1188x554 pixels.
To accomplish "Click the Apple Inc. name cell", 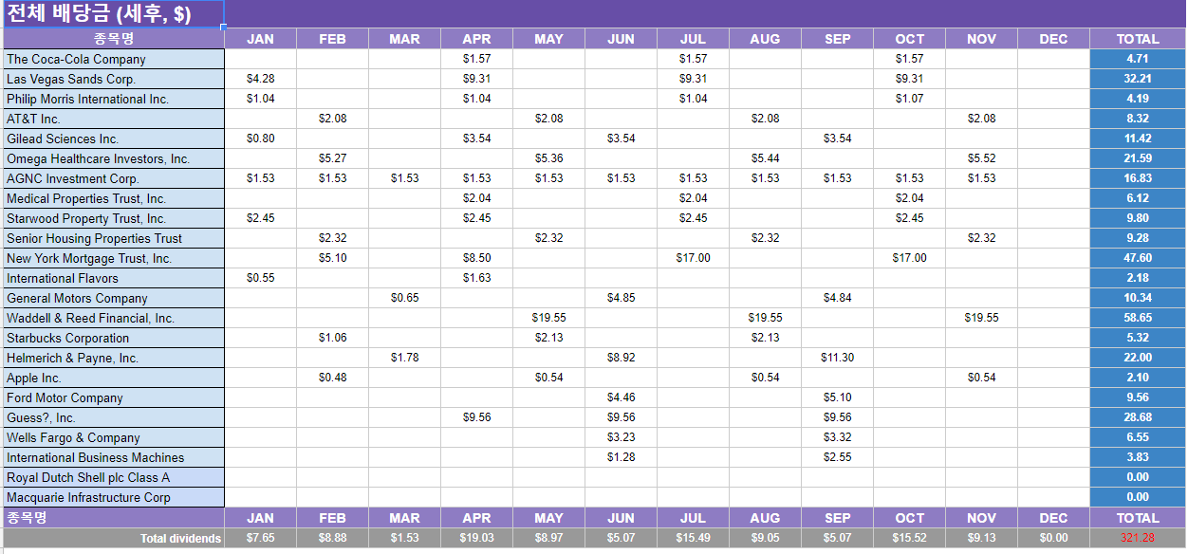I will pyautogui.click(x=113, y=378).
